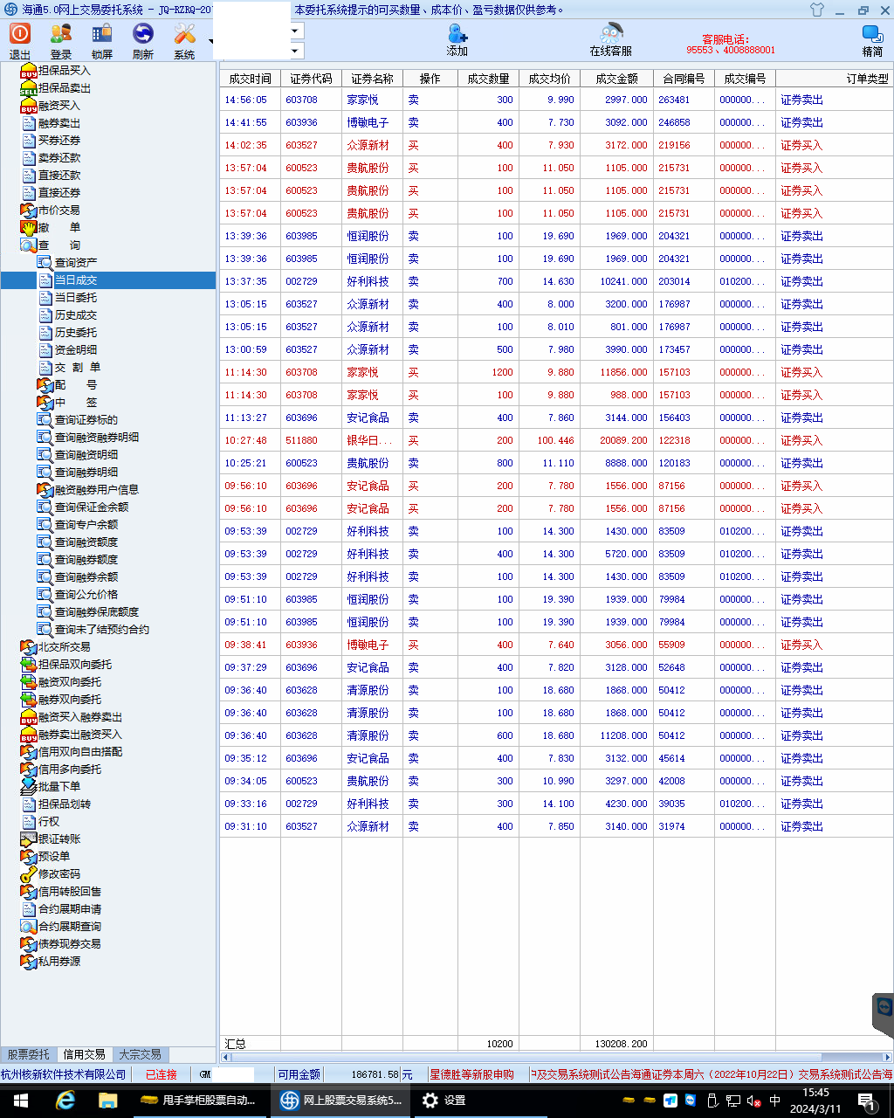Open 历史成交 historical trades
Viewport: 894px width, 1118px height.
(x=76, y=314)
